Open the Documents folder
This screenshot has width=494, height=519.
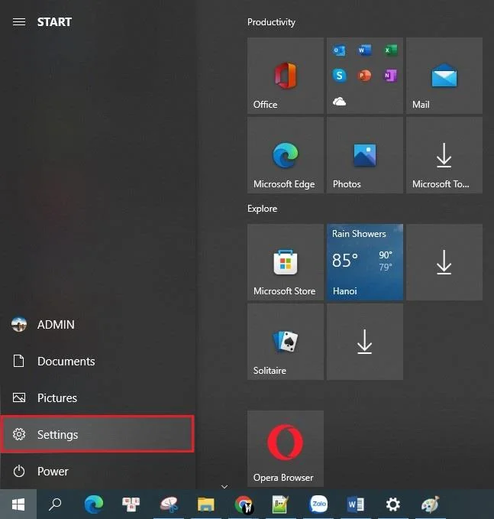[x=98, y=361]
